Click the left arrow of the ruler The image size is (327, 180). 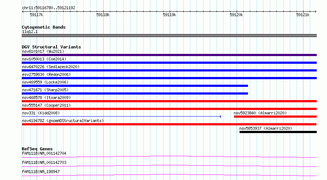[x=23, y=12]
